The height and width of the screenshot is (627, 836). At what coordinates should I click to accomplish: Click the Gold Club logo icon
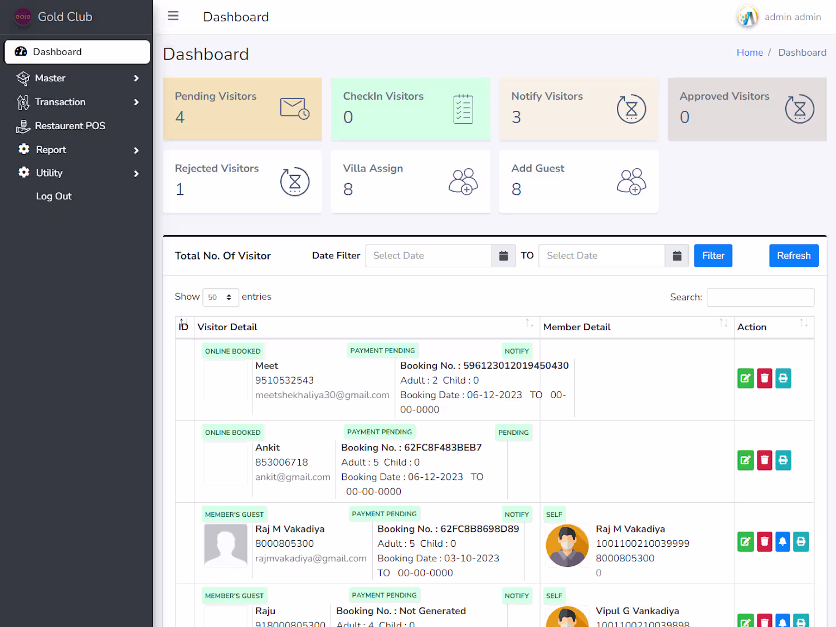pyautogui.click(x=23, y=17)
